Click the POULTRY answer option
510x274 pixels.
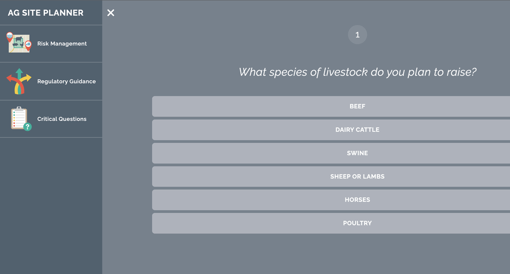pyautogui.click(x=357, y=223)
